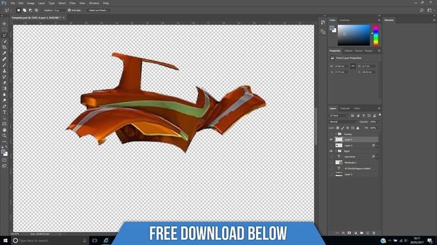The height and width of the screenshot is (245, 437).
Task: Click the rainbow hue slider
Action: pyautogui.click(x=376, y=35)
